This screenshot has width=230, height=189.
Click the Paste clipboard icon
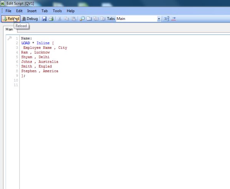click(74, 19)
